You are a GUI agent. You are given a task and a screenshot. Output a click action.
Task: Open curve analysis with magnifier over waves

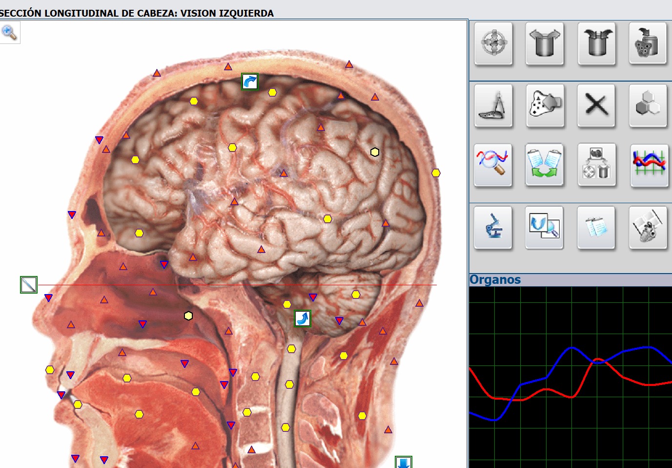(493, 165)
